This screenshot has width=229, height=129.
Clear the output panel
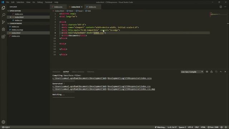pos(207,72)
